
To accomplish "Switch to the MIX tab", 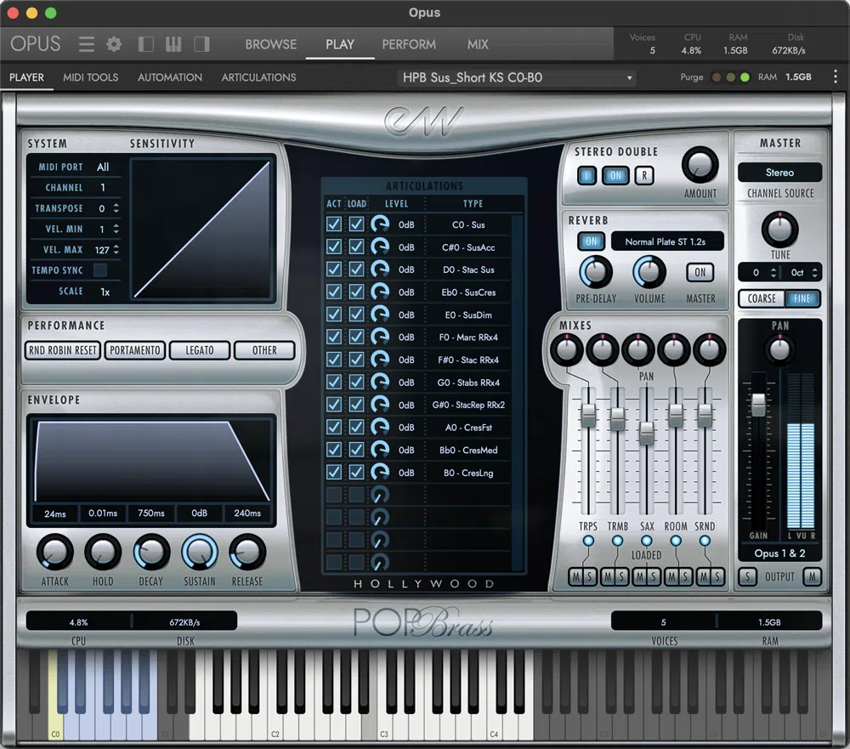I will pos(478,44).
